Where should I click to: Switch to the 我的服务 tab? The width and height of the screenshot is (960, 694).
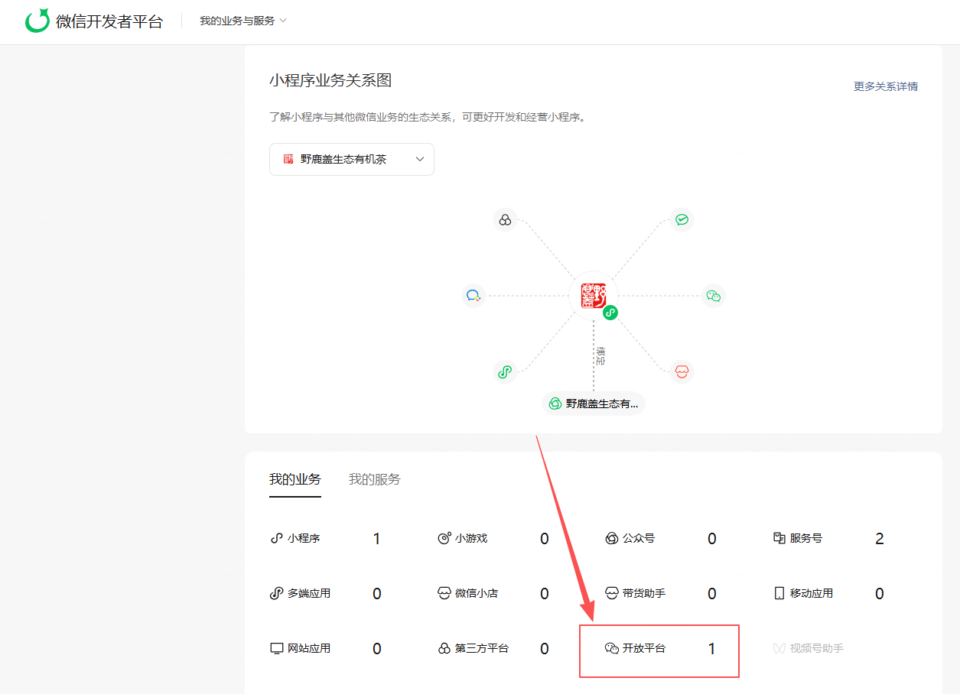coord(374,479)
